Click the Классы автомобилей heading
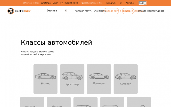This screenshot has width=171, height=107. click(x=56, y=42)
